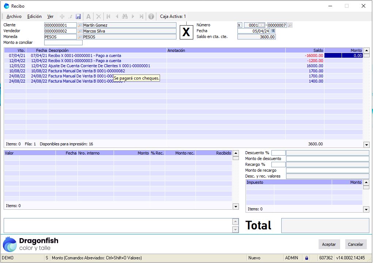
Task: Click the ADMIN user status bar entry
Action: pyautogui.click(x=292, y=258)
